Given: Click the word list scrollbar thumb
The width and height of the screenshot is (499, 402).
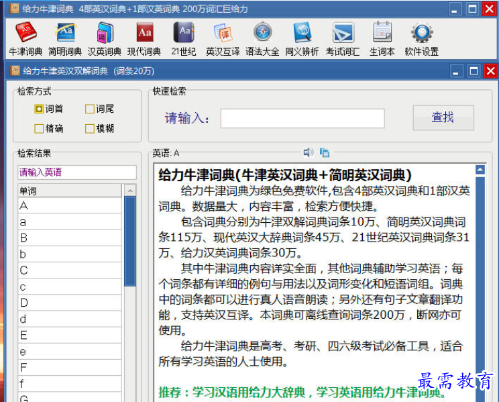Looking at the screenshot, I should (130, 241).
